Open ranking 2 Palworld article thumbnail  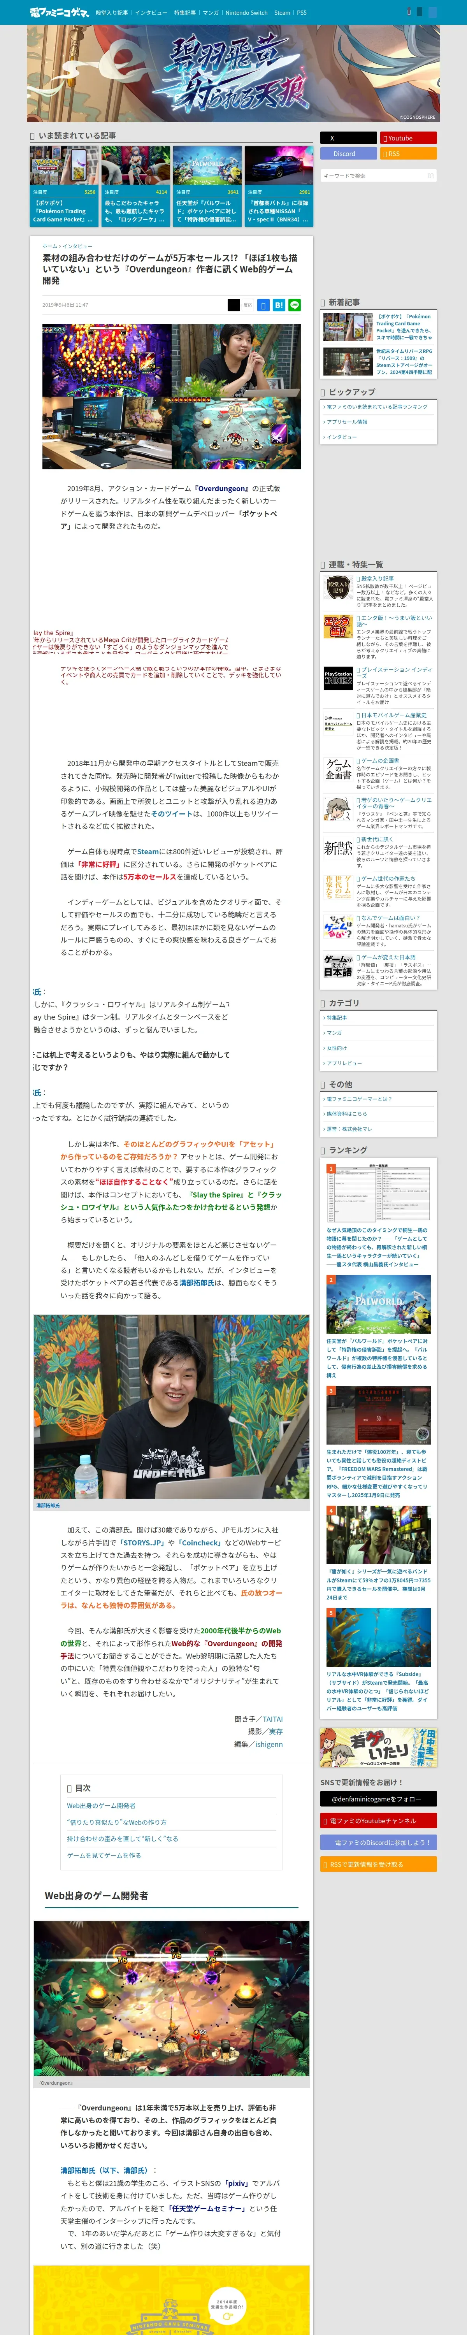pyautogui.click(x=378, y=1305)
